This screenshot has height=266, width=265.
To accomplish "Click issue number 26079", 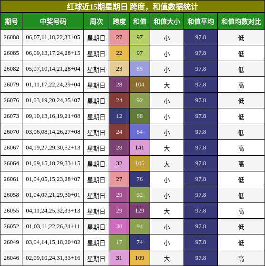I will [x=11, y=85].
